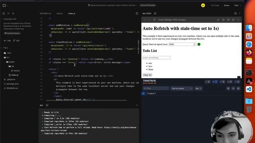Click the icon next to dev:3000 preview tab
This screenshot has height=143, width=255.
(155, 14)
